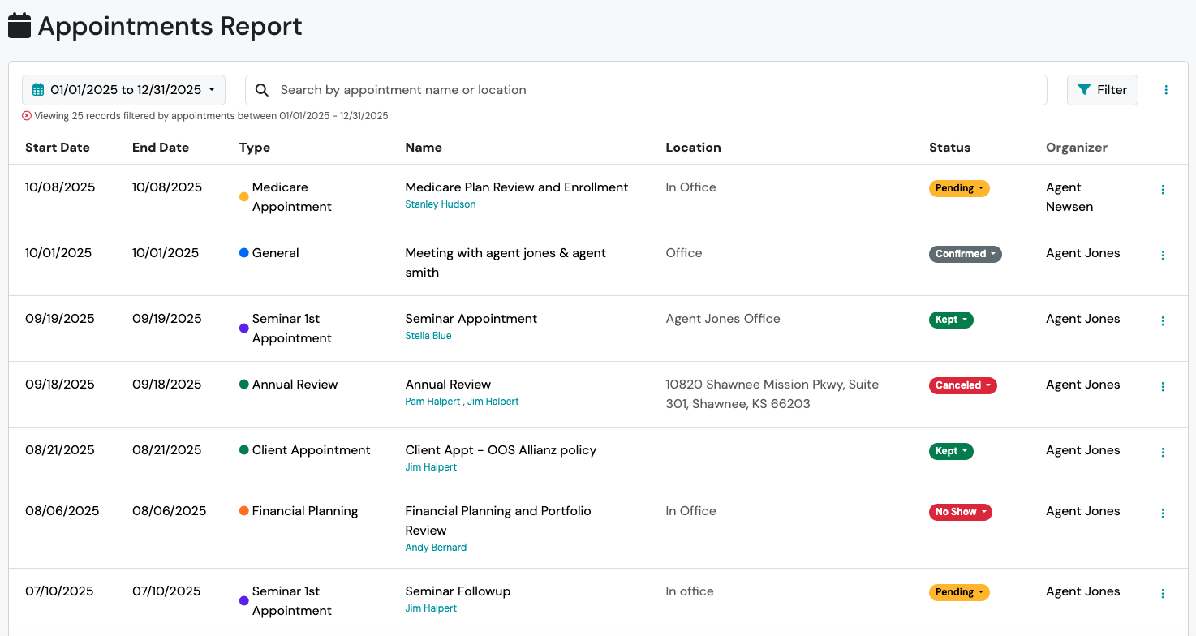Open row menu for Meeting with agent jones

click(1163, 255)
